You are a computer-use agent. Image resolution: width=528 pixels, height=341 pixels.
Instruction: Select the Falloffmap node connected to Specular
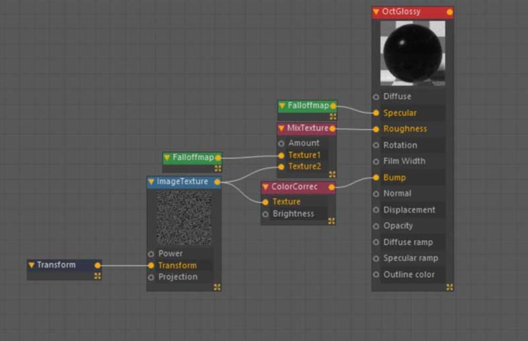[308, 106]
